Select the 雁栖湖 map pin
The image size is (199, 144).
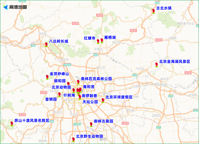point(102,40)
